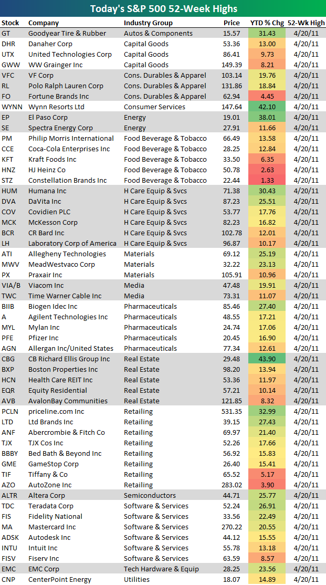Click the 5.17 YTD value for Tiffany
Image resolution: width=326 pixels, height=585 pixels.
click(267, 474)
